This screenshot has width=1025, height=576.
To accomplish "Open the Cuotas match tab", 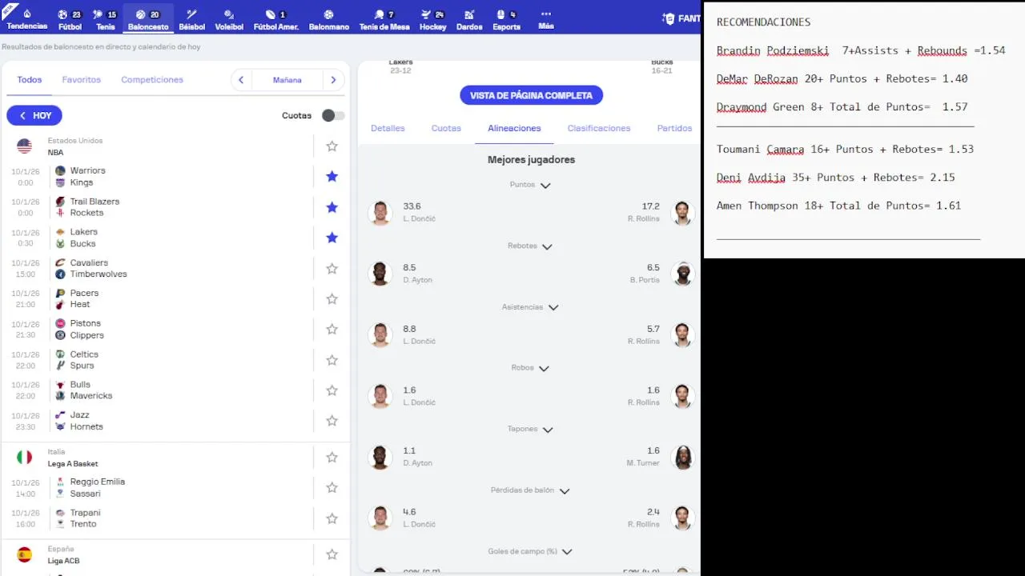I will point(446,128).
